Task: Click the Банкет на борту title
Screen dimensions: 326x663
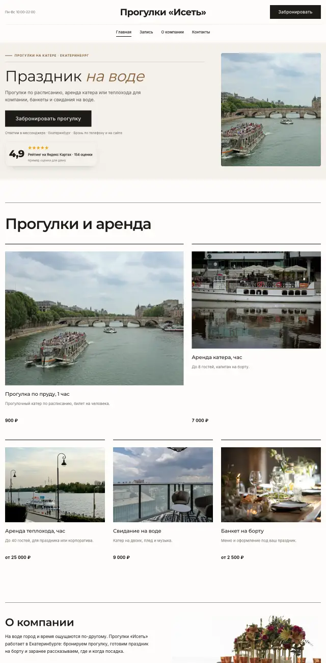Action: point(242,531)
